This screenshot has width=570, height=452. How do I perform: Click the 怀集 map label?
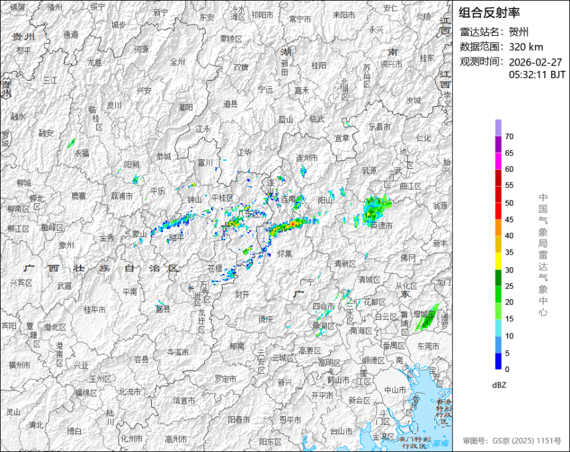(285, 253)
